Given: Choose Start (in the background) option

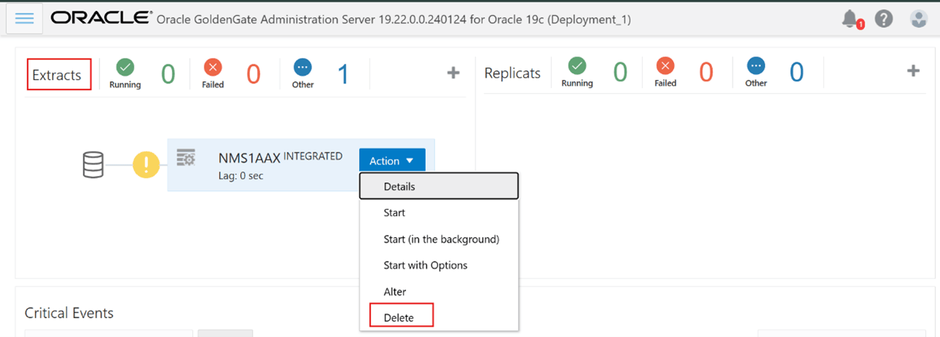Looking at the screenshot, I should (439, 239).
